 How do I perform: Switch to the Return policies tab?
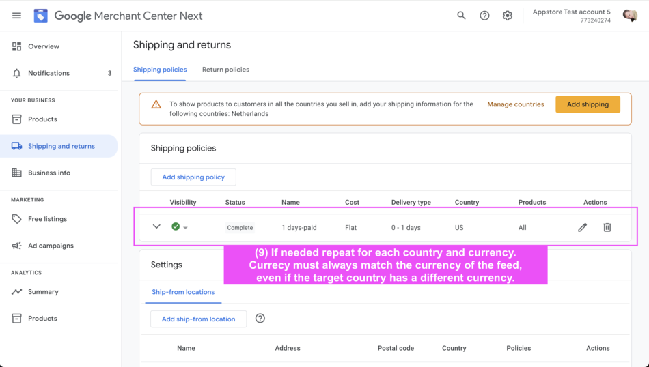pyautogui.click(x=225, y=70)
